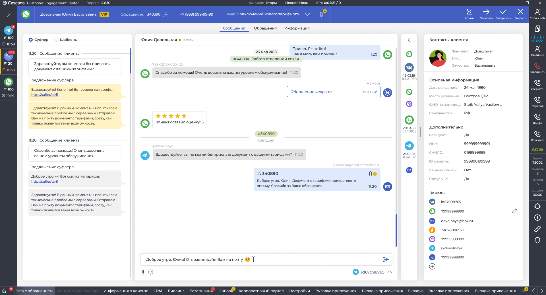Open the emoji picker below message input
Screen dimensions: 546x295
[x=151, y=272]
